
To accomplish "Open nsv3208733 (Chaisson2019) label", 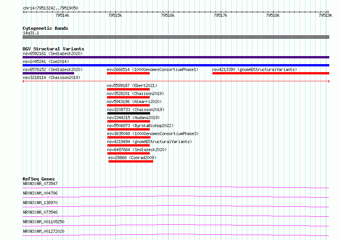I will (x=136, y=110).
